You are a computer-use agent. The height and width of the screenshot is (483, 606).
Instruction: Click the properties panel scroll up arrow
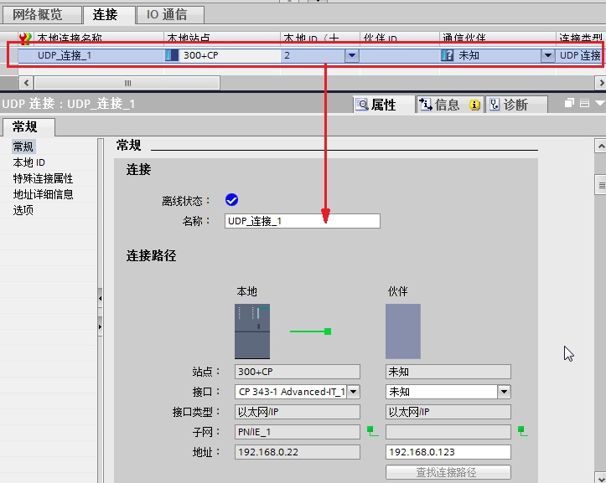coord(600,146)
